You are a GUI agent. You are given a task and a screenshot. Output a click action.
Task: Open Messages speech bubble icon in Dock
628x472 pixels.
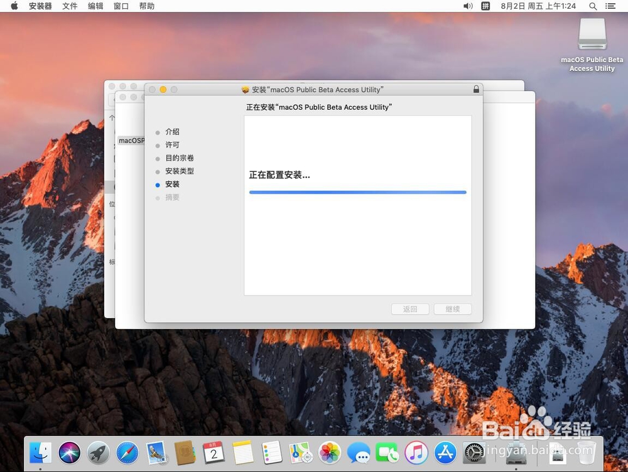359,453
